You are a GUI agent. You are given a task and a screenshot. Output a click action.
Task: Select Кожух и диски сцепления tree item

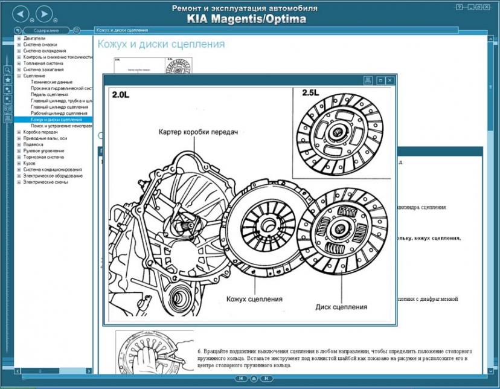[56, 120]
